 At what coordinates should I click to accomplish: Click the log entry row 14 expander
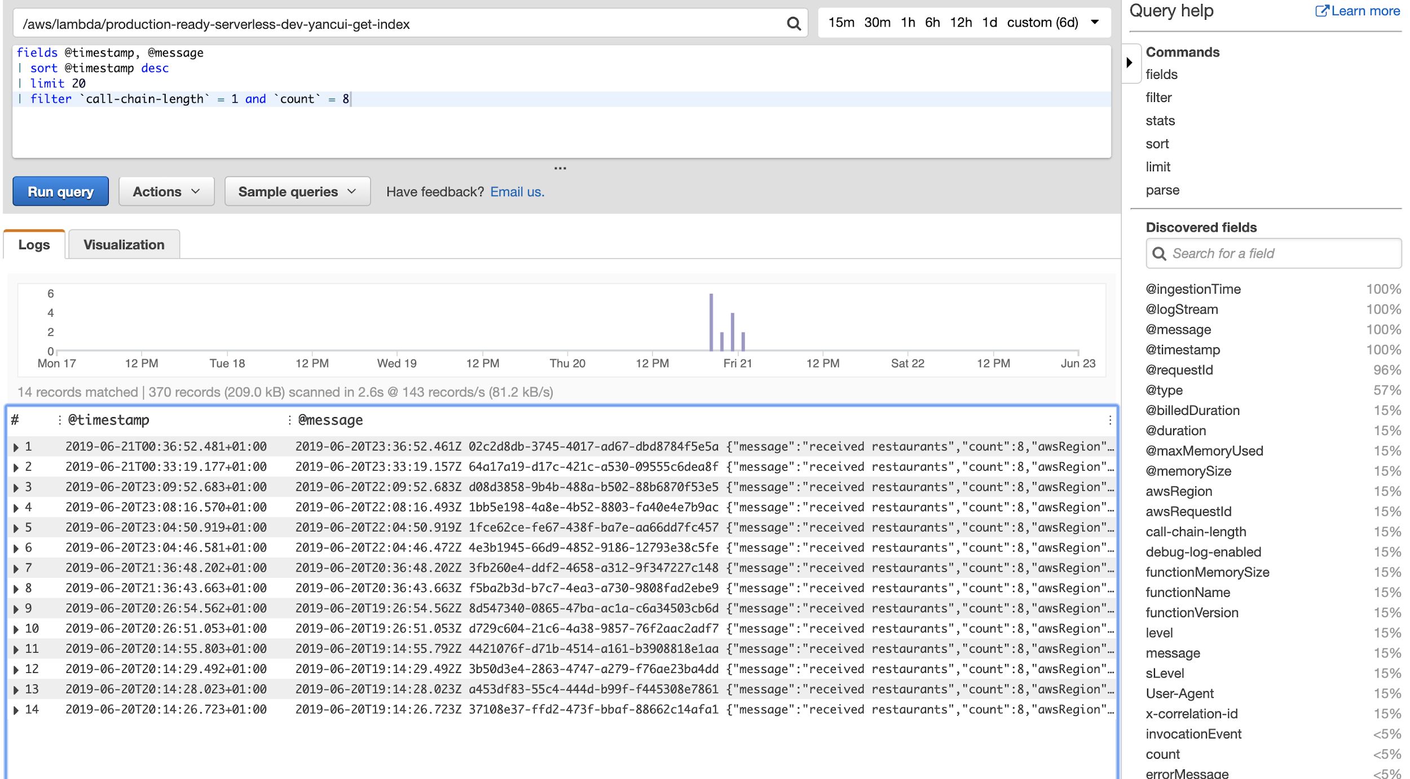point(14,709)
